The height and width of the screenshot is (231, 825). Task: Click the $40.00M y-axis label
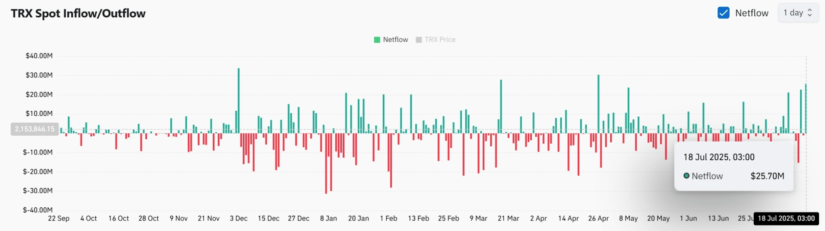pos(39,56)
